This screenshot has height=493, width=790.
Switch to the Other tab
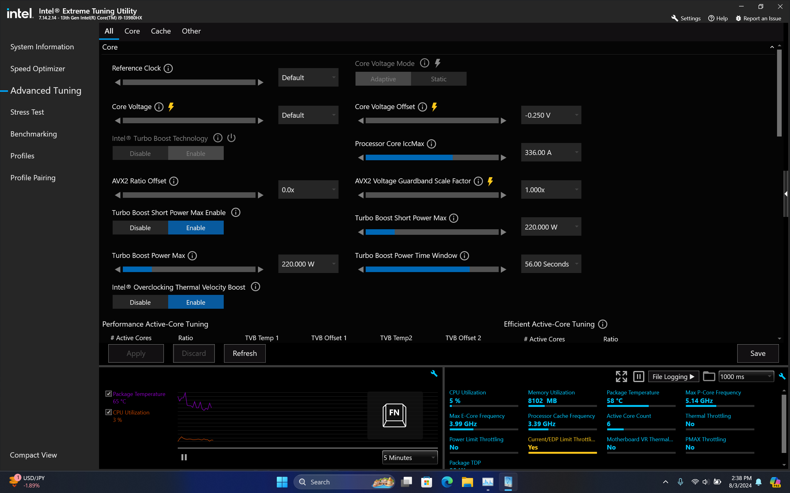(x=191, y=31)
